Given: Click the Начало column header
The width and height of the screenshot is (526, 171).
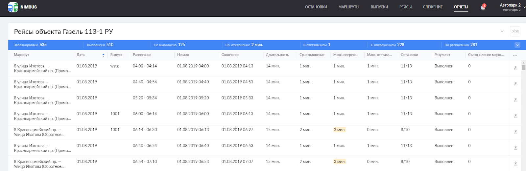Looking at the screenshot, I should pos(183,55).
